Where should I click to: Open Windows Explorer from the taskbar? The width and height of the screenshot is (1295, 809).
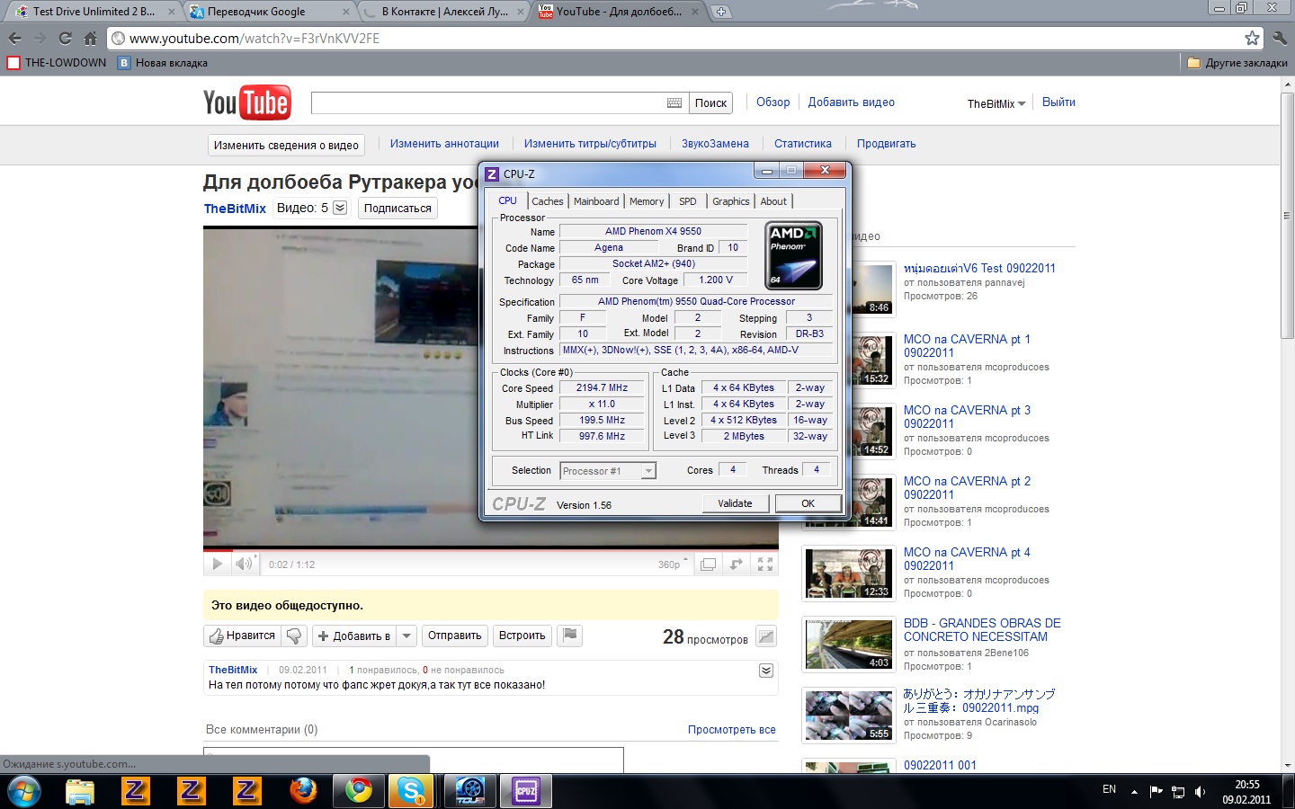(80, 792)
